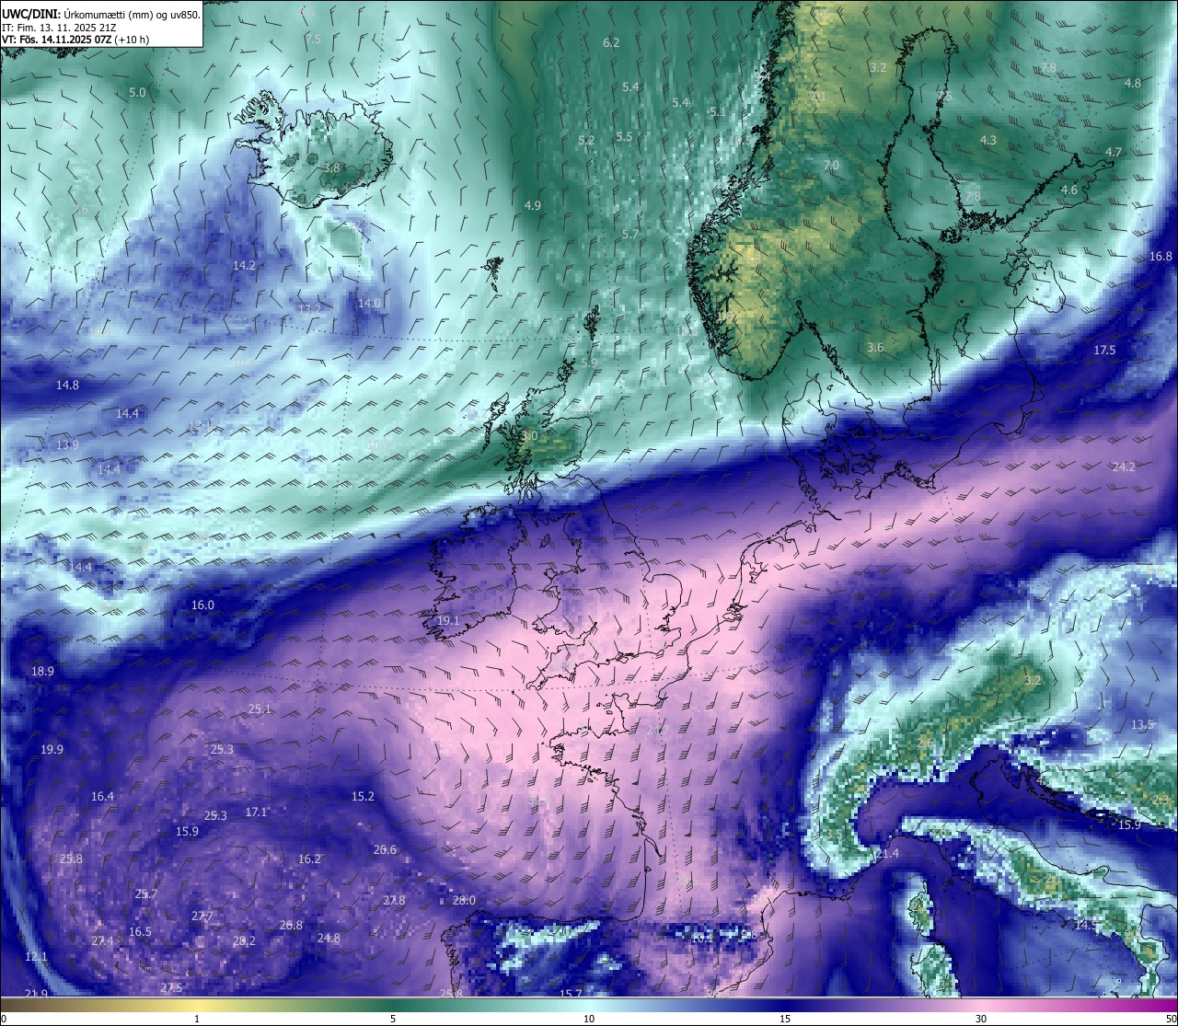This screenshot has width=1178, height=1026.
Task: Click the '14.0' value south of Iceland
Action: (369, 303)
